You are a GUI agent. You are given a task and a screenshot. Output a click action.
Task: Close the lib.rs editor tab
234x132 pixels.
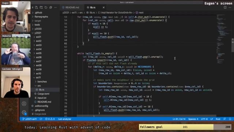point(103,7)
